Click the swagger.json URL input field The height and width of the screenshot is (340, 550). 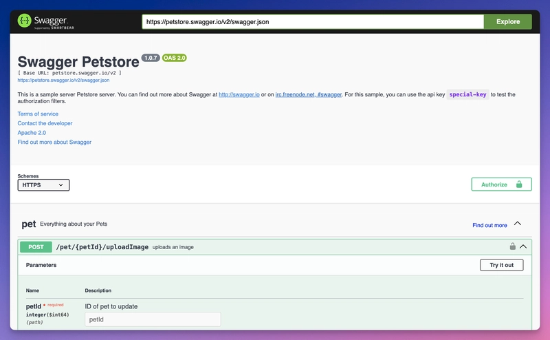313,22
